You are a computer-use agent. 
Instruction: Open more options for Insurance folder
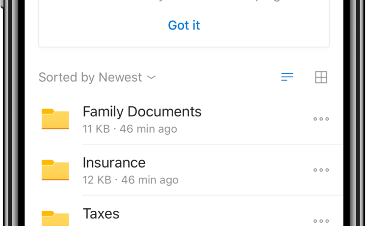(x=321, y=170)
